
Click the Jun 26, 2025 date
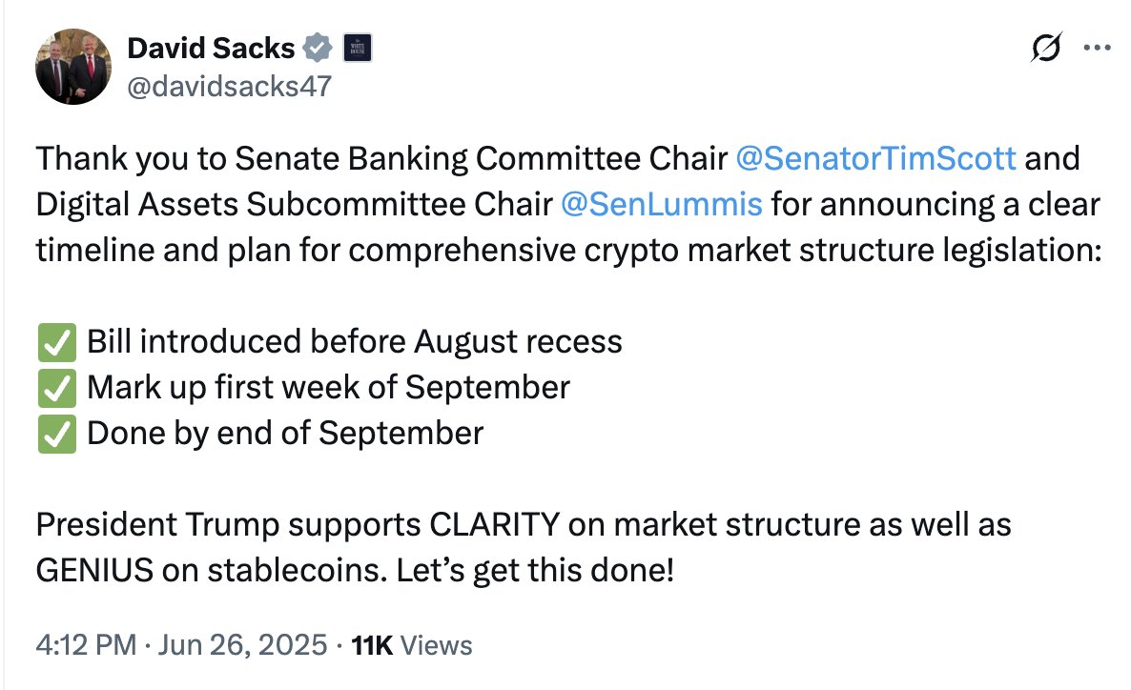click(x=242, y=645)
